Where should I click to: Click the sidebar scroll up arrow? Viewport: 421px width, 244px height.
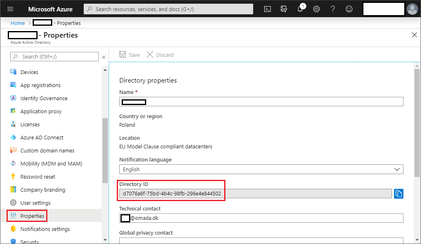tap(105, 70)
